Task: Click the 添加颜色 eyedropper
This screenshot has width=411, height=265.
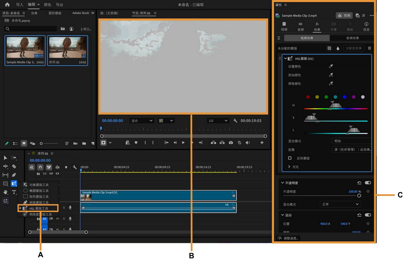Action: coord(331,75)
